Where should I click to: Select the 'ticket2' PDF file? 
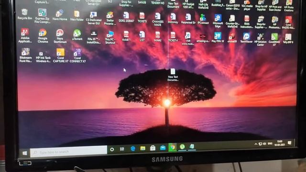[158, 36]
